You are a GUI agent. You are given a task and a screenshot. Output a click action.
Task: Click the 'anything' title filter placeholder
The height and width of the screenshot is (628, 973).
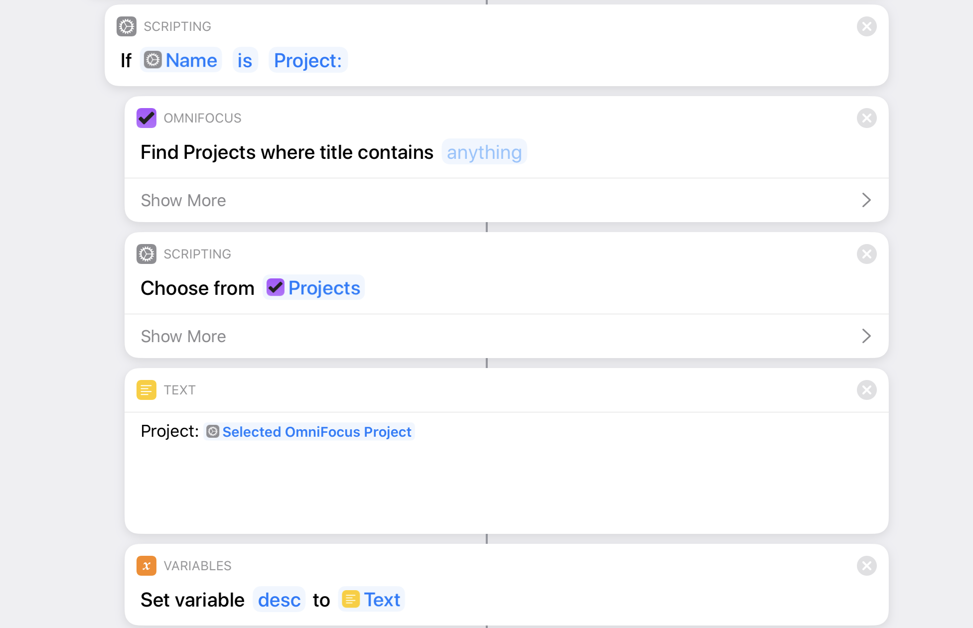(x=484, y=152)
